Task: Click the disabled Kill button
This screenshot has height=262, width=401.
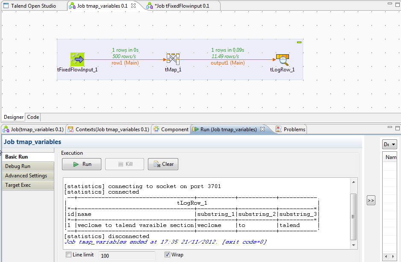Action: [124, 164]
